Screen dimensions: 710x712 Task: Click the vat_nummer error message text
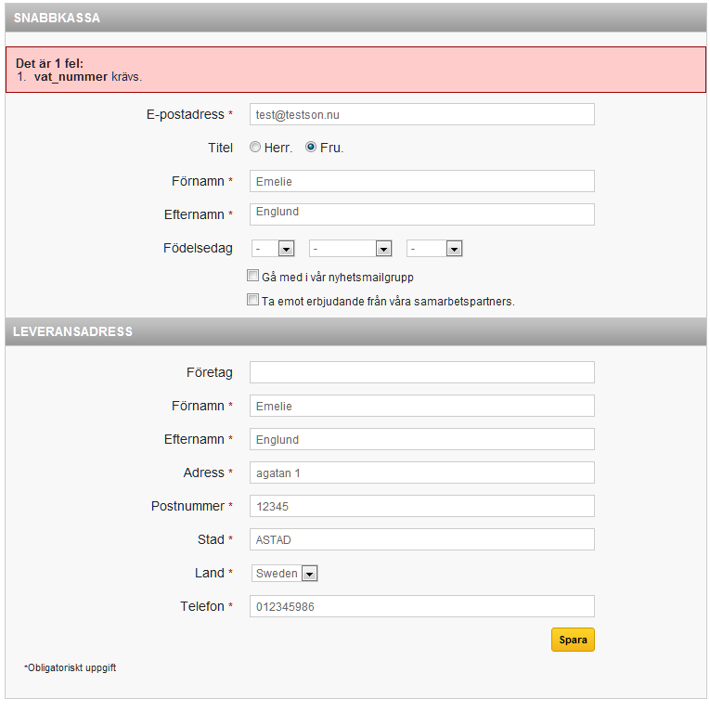pyautogui.click(x=88, y=77)
